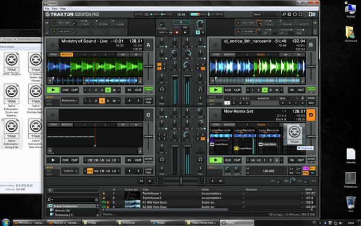This screenshot has width=361, height=226.
Task: Toggle SYNC on Deck A
Action: click(x=54, y=55)
